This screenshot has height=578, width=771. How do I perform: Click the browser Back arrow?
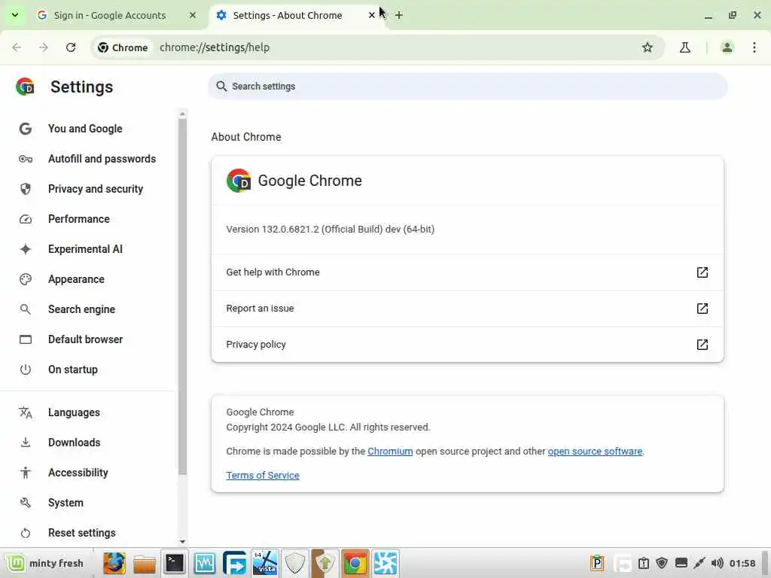pos(17,47)
